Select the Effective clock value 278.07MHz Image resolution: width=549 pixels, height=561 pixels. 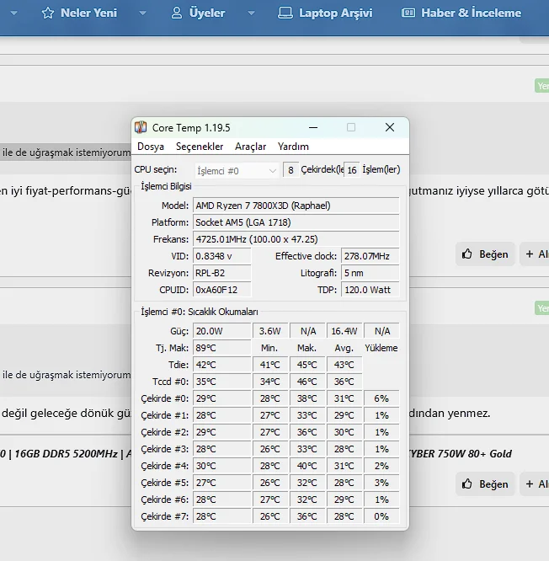[370, 256]
